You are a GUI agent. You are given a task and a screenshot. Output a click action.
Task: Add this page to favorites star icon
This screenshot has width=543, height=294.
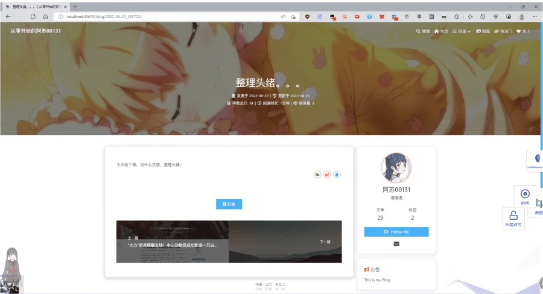(x=293, y=17)
